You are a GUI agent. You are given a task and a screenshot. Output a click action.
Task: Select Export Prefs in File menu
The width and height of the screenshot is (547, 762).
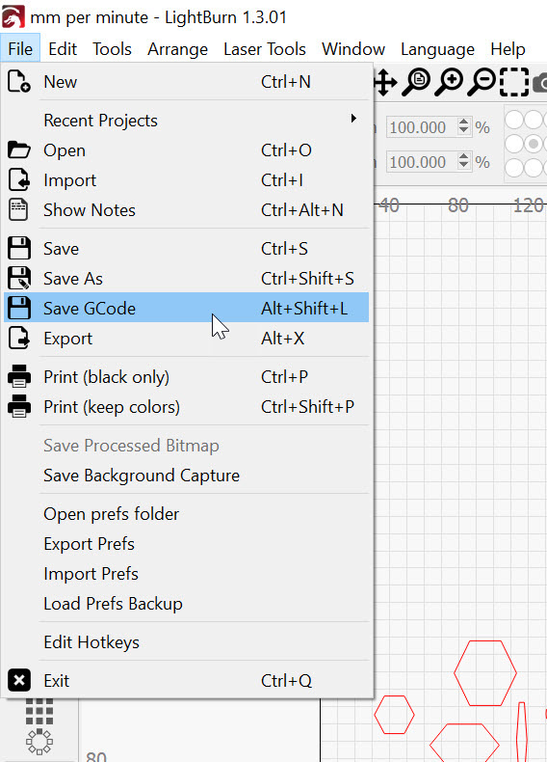click(90, 544)
